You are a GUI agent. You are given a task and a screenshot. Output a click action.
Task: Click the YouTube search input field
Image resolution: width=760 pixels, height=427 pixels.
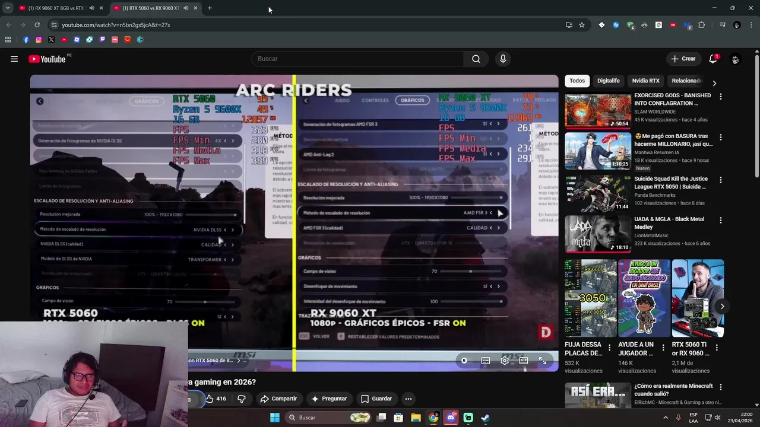pos(358,59)
